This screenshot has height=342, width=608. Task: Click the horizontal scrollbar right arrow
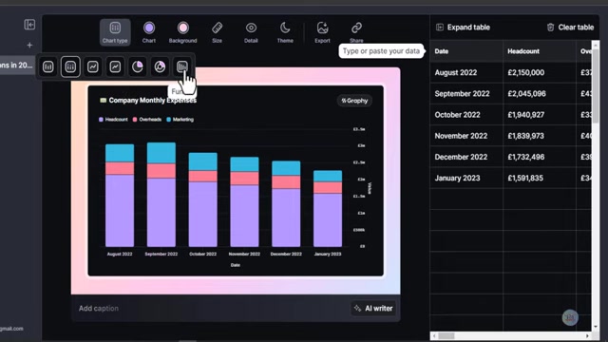(587, 335)
